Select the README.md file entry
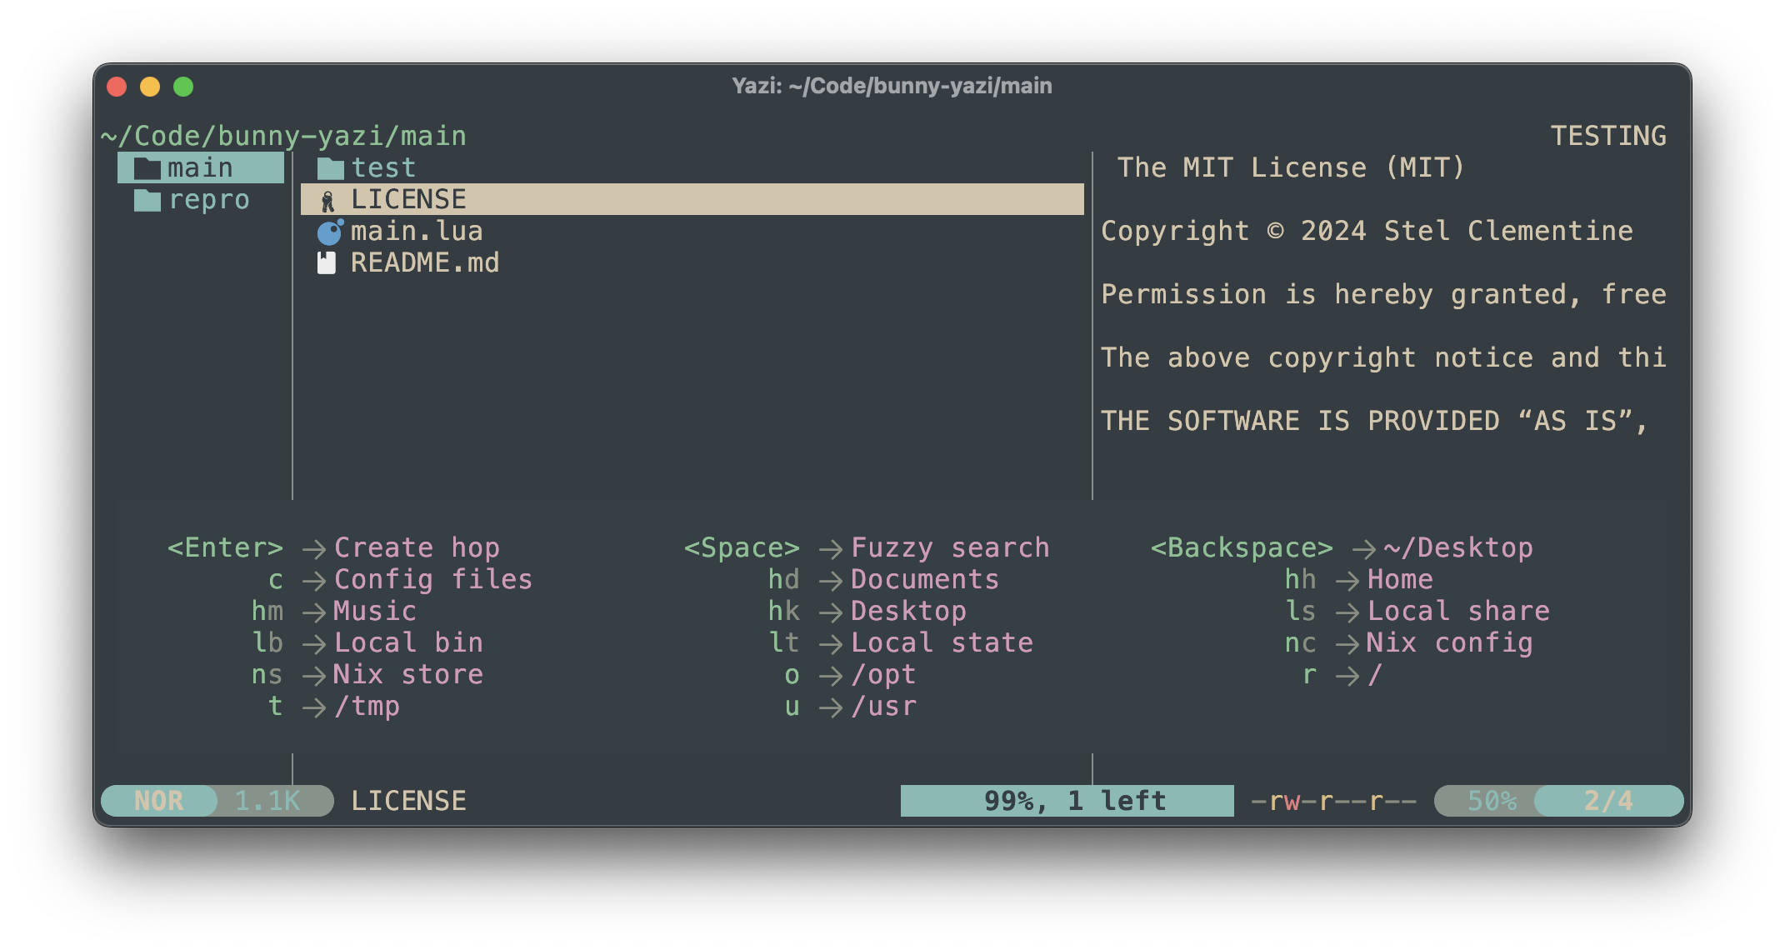The image size is (1785, 950). (424, 263)
